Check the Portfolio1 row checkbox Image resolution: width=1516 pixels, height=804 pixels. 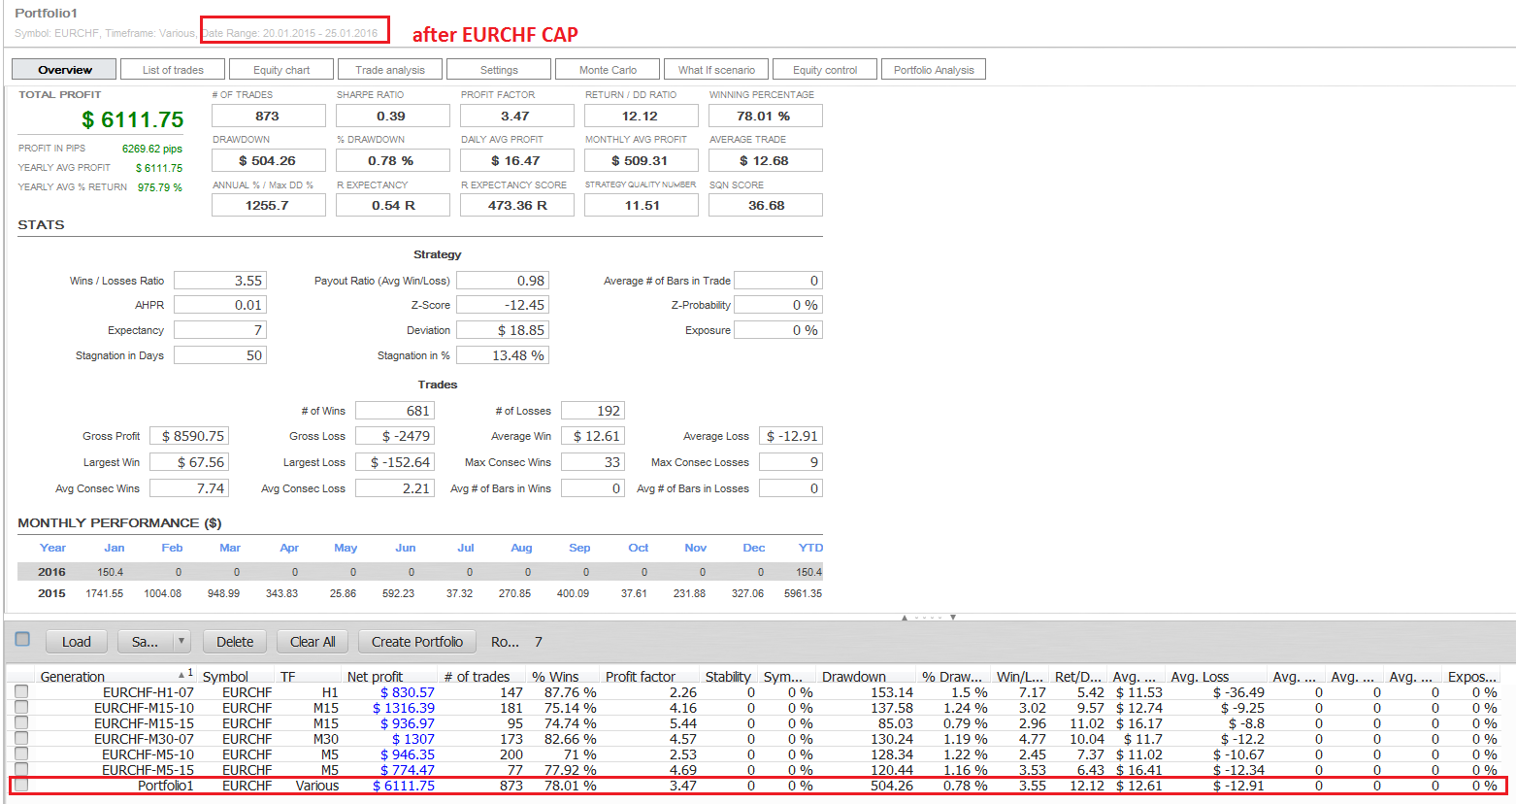click(21, 785)
